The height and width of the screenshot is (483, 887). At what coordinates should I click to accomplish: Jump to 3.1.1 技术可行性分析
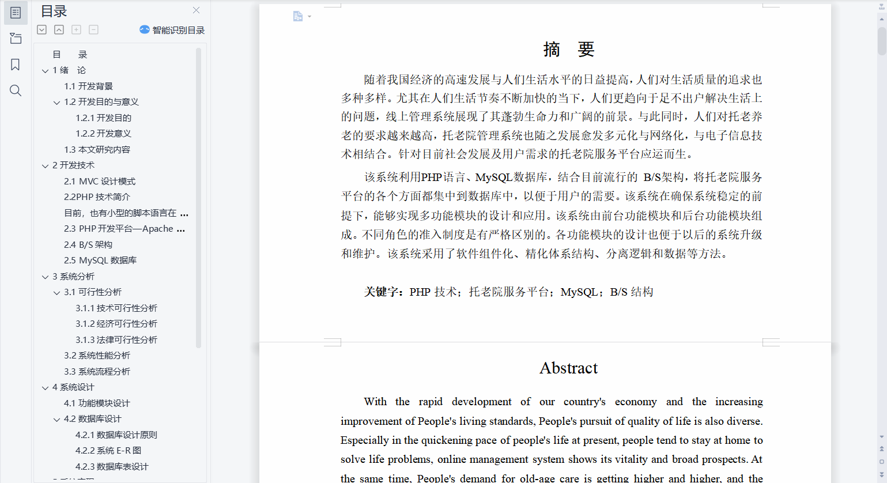(x=116, y=308)
